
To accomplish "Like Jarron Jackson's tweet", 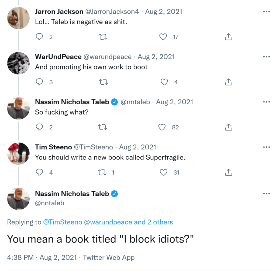I will 163,37.
